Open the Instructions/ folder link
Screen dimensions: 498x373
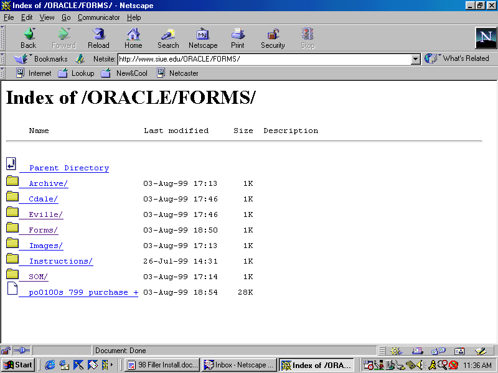(x=60, y=261)
